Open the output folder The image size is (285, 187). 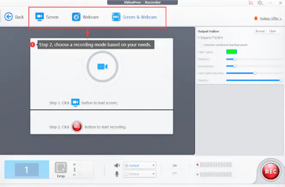pyautogui.click(x=273, y=31)
